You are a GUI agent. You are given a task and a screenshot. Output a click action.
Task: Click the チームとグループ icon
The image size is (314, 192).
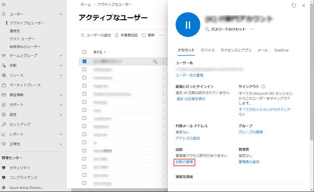pyautogui.click(x=4, y=55)
